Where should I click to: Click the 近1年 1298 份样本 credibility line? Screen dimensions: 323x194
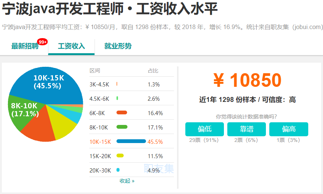tap(247, 100)
